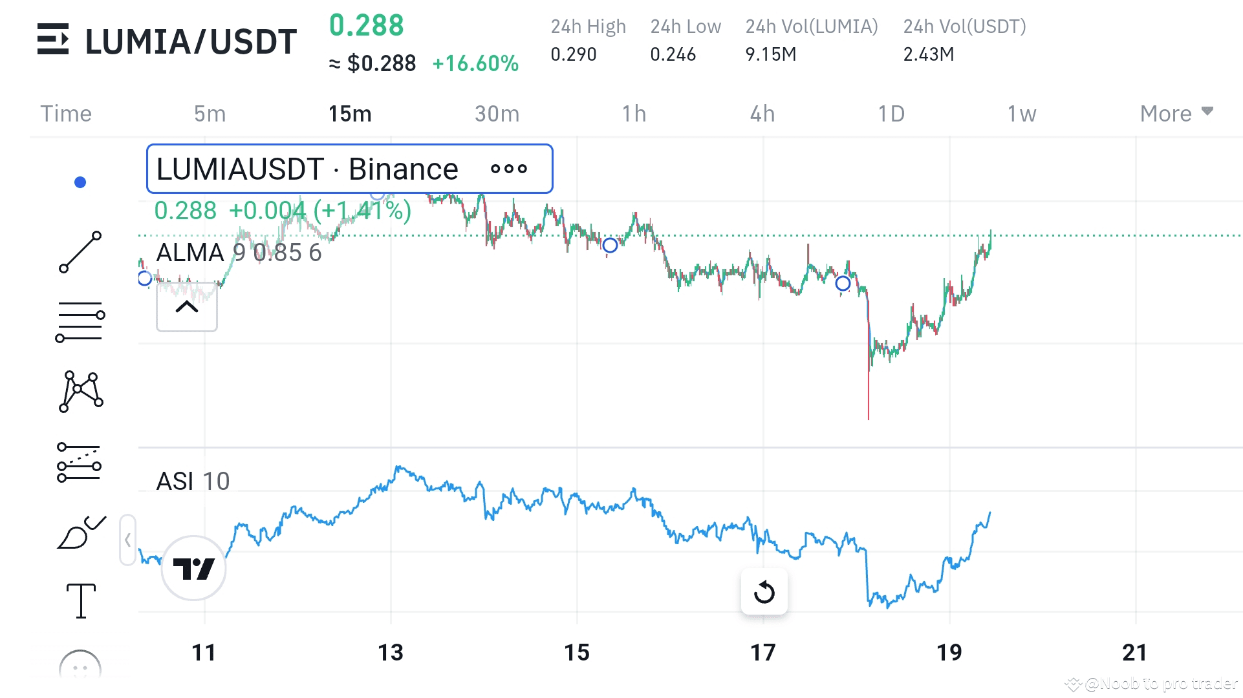
Task: Select the brush drawing tool
Action: tap(81, 533)
